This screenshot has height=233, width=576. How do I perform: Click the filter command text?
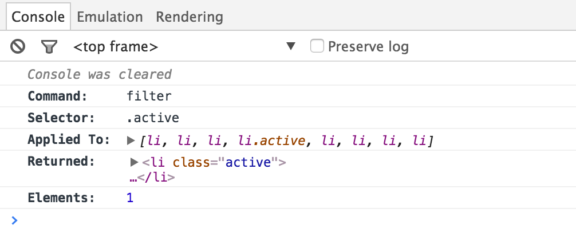149,97
